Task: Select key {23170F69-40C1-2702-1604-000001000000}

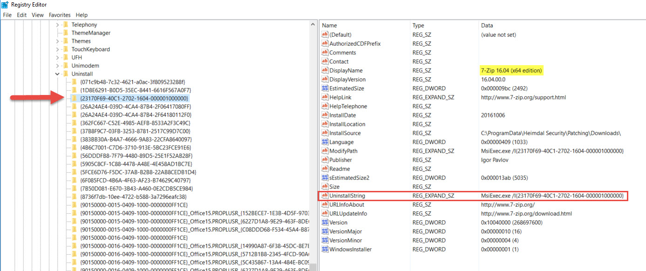Action: (x=134, y=99)
